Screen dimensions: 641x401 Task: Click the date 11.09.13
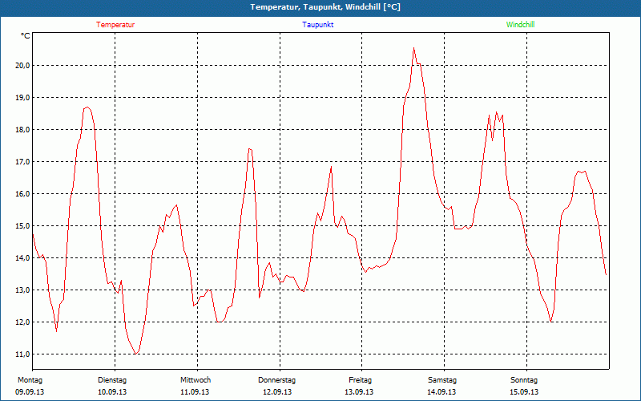point(195,392)
